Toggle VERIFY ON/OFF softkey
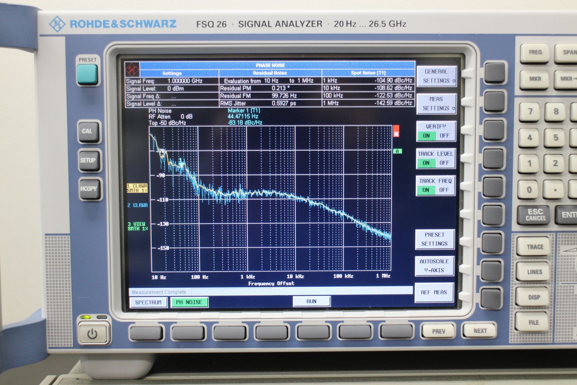 coord(436,131)
